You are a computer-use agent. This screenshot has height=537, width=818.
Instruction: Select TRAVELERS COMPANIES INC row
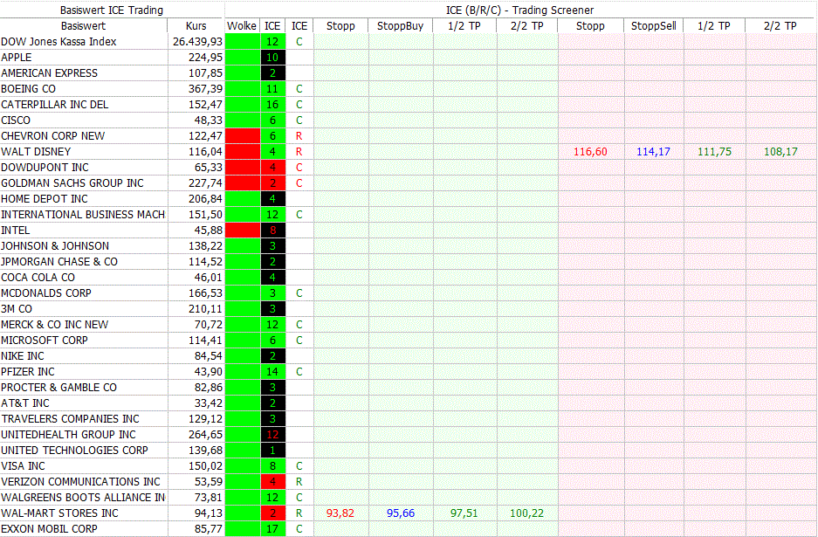pos(70,418)
